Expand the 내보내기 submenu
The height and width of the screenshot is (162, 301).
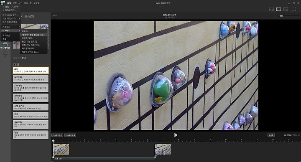click(10, 30)
